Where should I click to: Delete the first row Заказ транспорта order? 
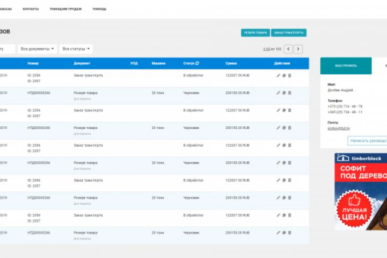tap(290, 76)
